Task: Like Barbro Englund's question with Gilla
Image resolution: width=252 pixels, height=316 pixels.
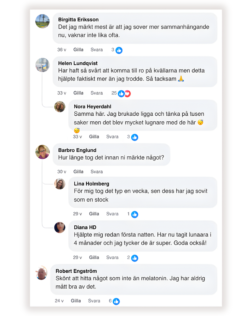Action: click(78, 172)
